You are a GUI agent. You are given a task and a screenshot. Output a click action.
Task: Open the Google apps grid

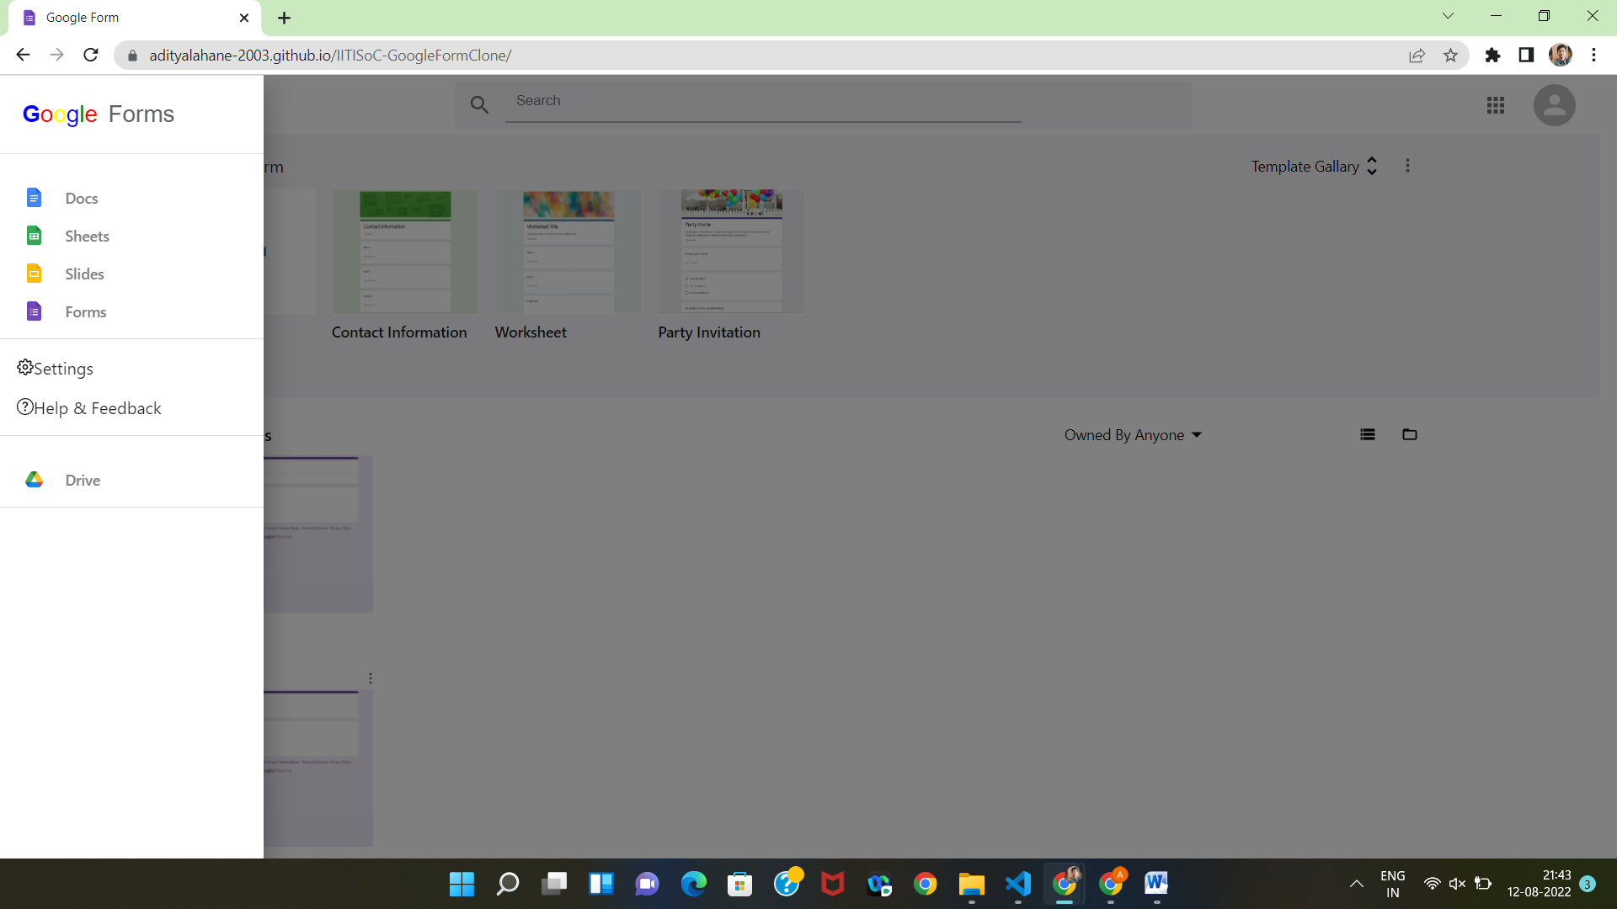(x=1496, y=105)
